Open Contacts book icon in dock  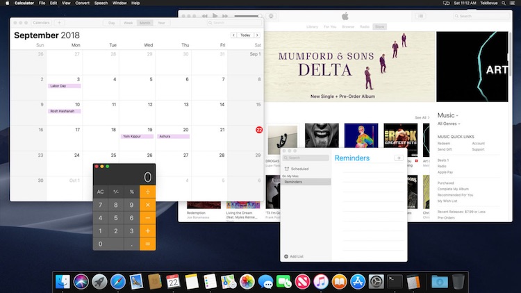click(155, 282)
